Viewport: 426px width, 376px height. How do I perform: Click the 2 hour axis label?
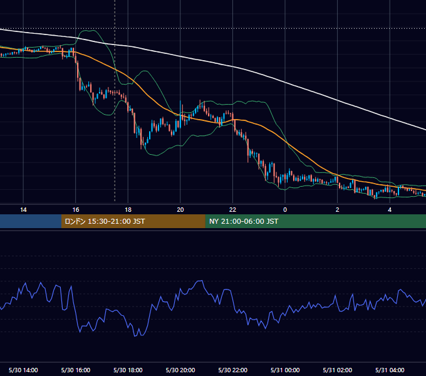coord(338,210)
